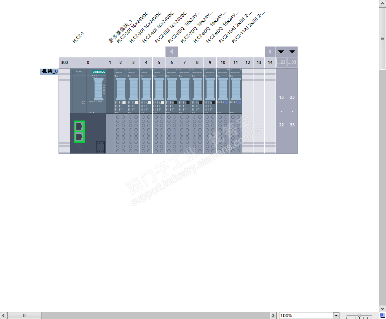Click slot header 12
386x319 pixels.
pos(248,62)
